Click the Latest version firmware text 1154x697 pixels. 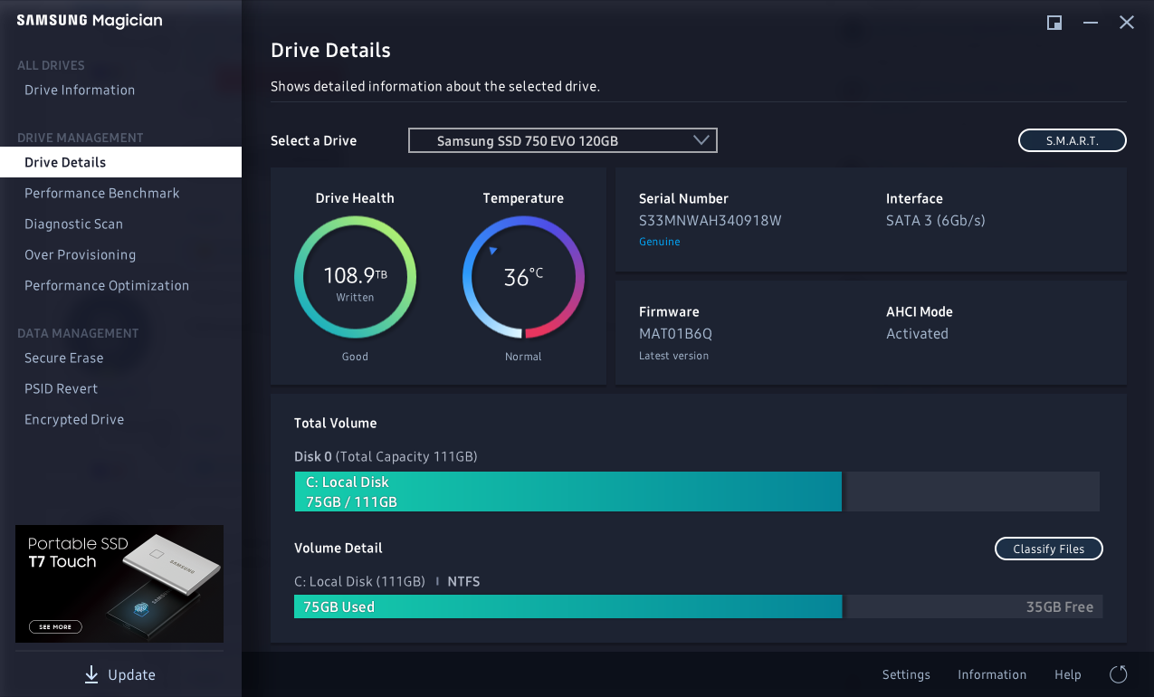point(673,356)
